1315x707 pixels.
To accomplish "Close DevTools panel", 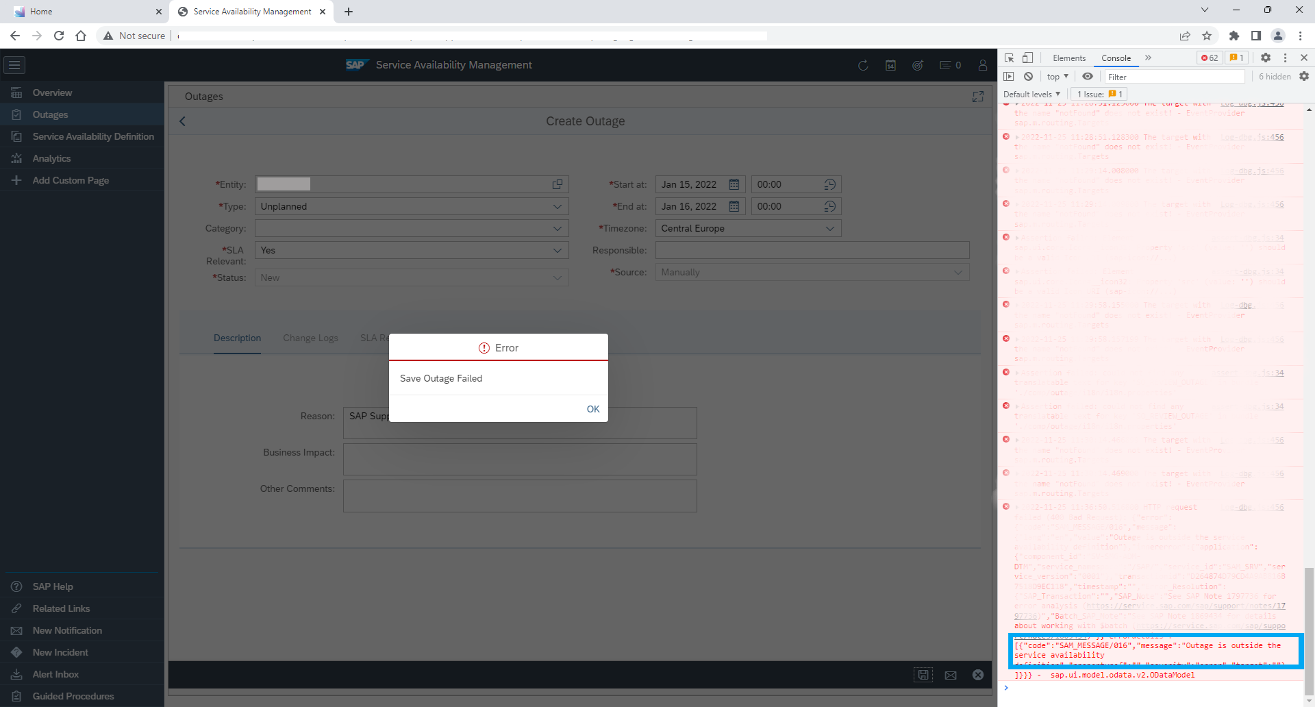I will tap(1304, 58).
